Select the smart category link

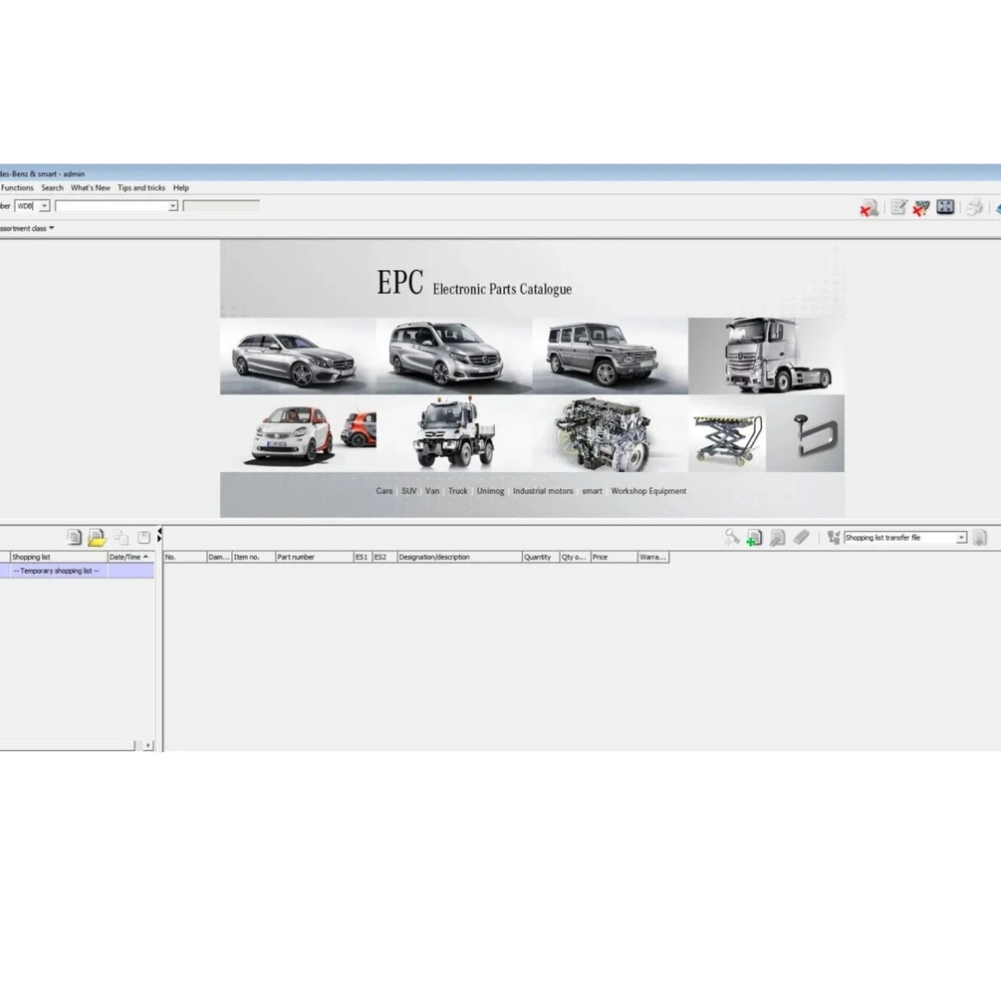[x=592, y=491]
